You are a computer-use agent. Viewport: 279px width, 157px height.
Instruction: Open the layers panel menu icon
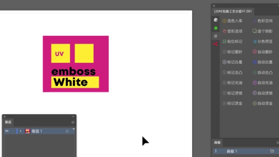(x=73, y=122)
